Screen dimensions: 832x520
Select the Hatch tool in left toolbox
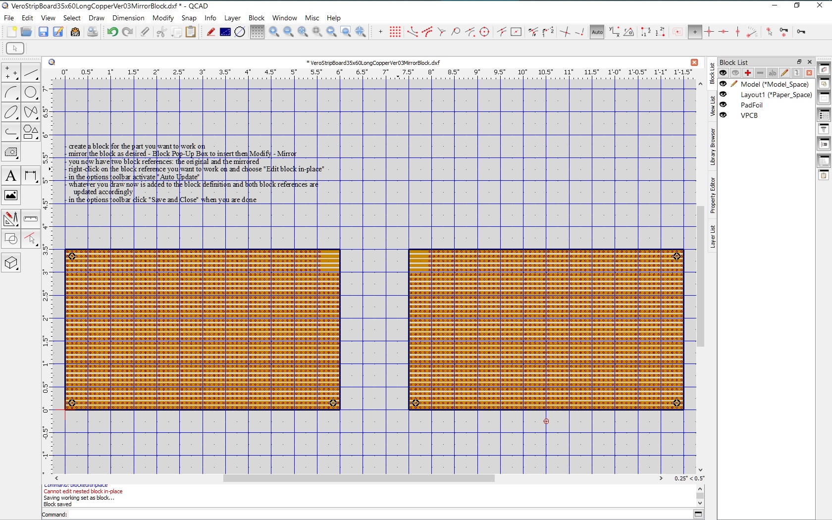coord(11,153)
